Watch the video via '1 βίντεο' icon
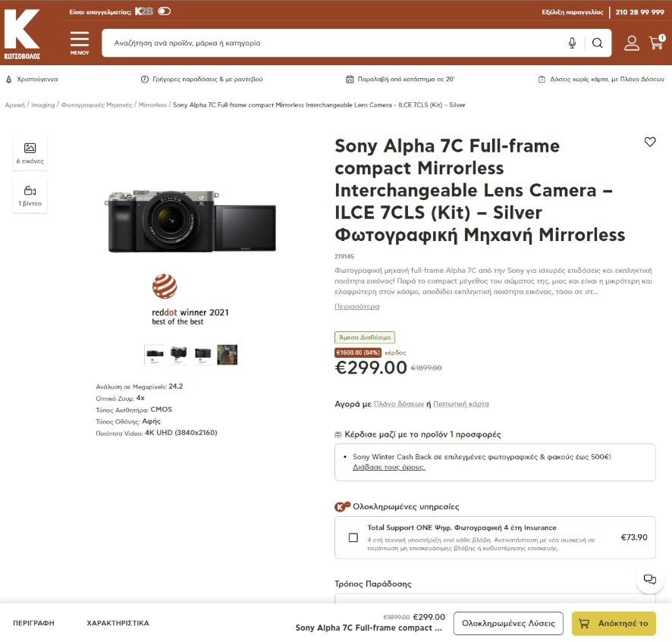 (30, 194)
